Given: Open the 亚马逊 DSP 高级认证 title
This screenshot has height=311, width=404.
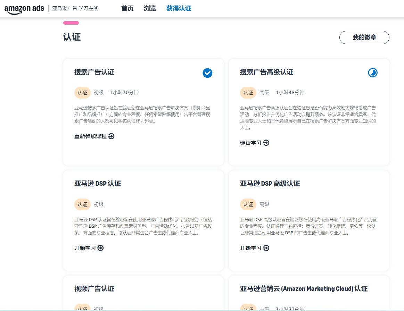Looking at the screenshot, I should coord(270,184).
